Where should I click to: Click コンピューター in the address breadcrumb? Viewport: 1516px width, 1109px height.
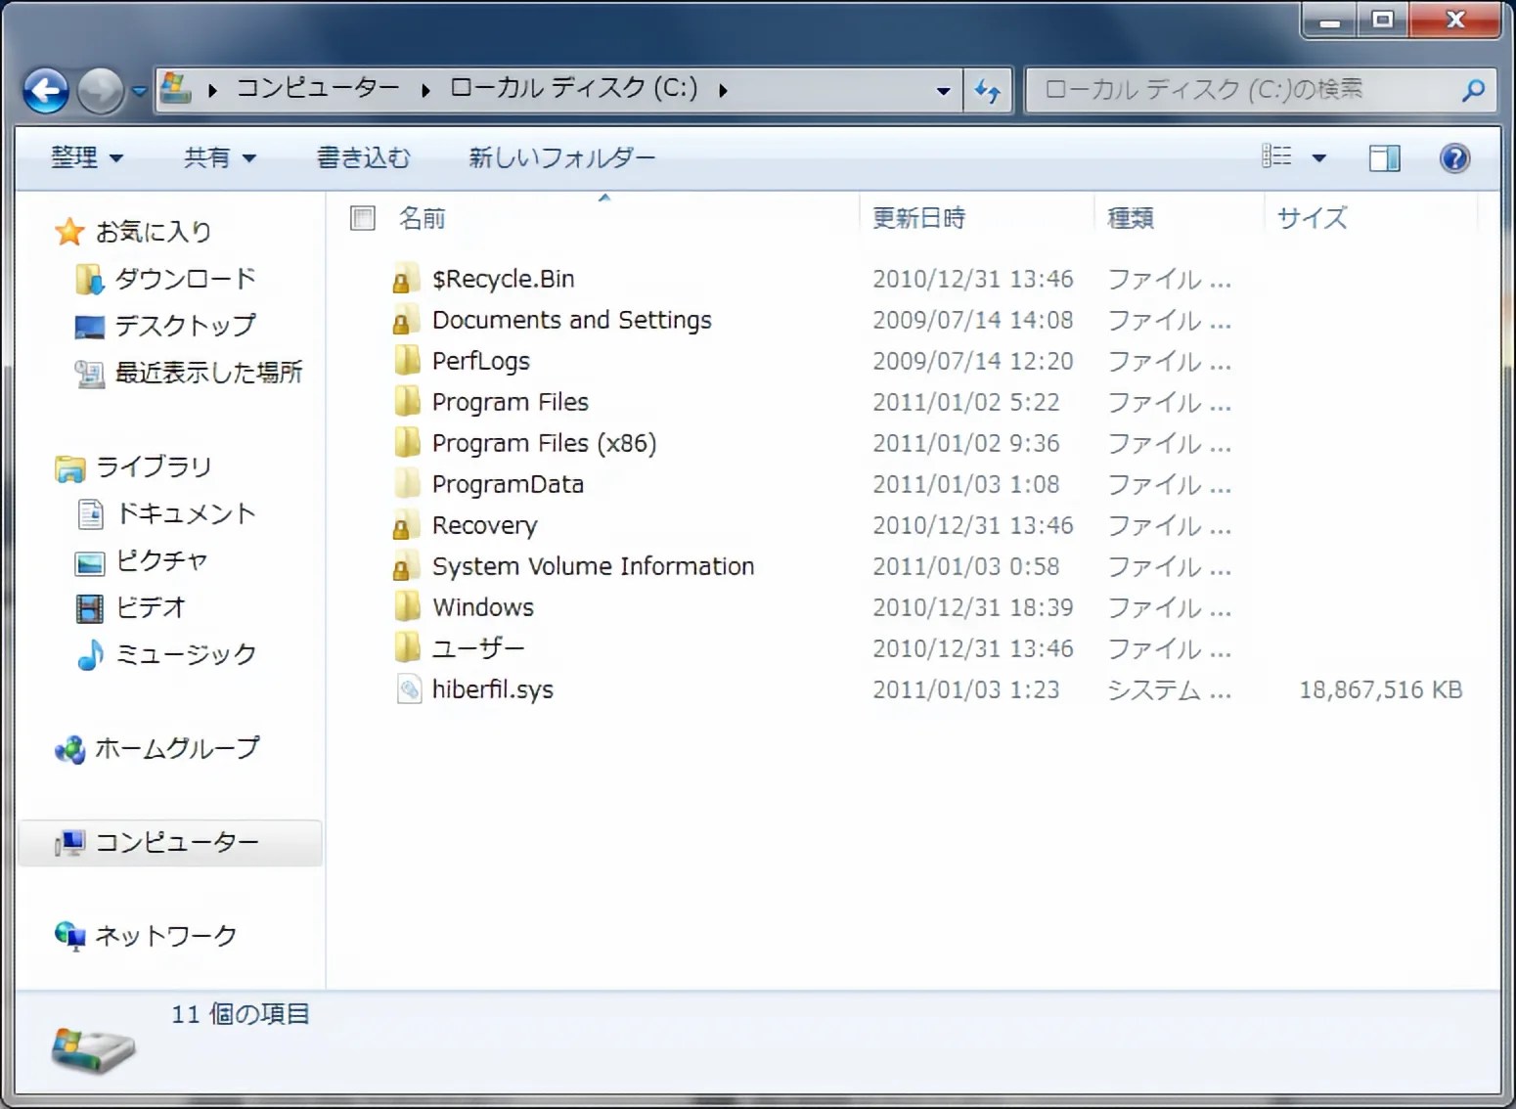click(x=318, y=89)
